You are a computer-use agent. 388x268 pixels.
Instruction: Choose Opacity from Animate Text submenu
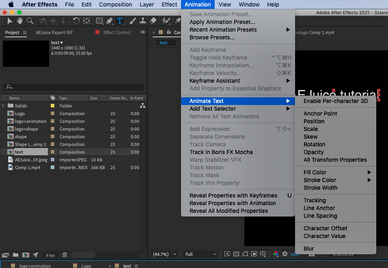pos(313,152)
